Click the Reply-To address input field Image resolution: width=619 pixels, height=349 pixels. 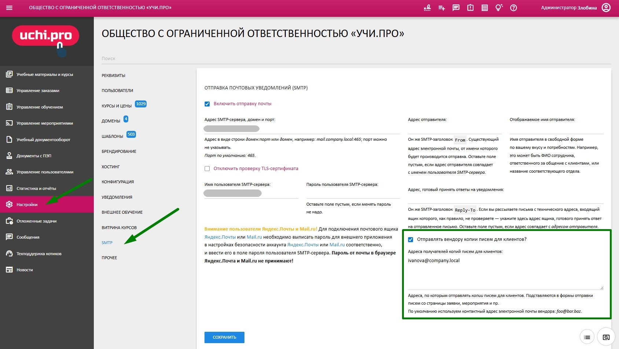click(505, 199)
